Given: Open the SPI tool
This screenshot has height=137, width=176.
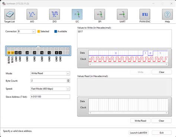Looking at the screenshot, I should click(x=100, y=15).
